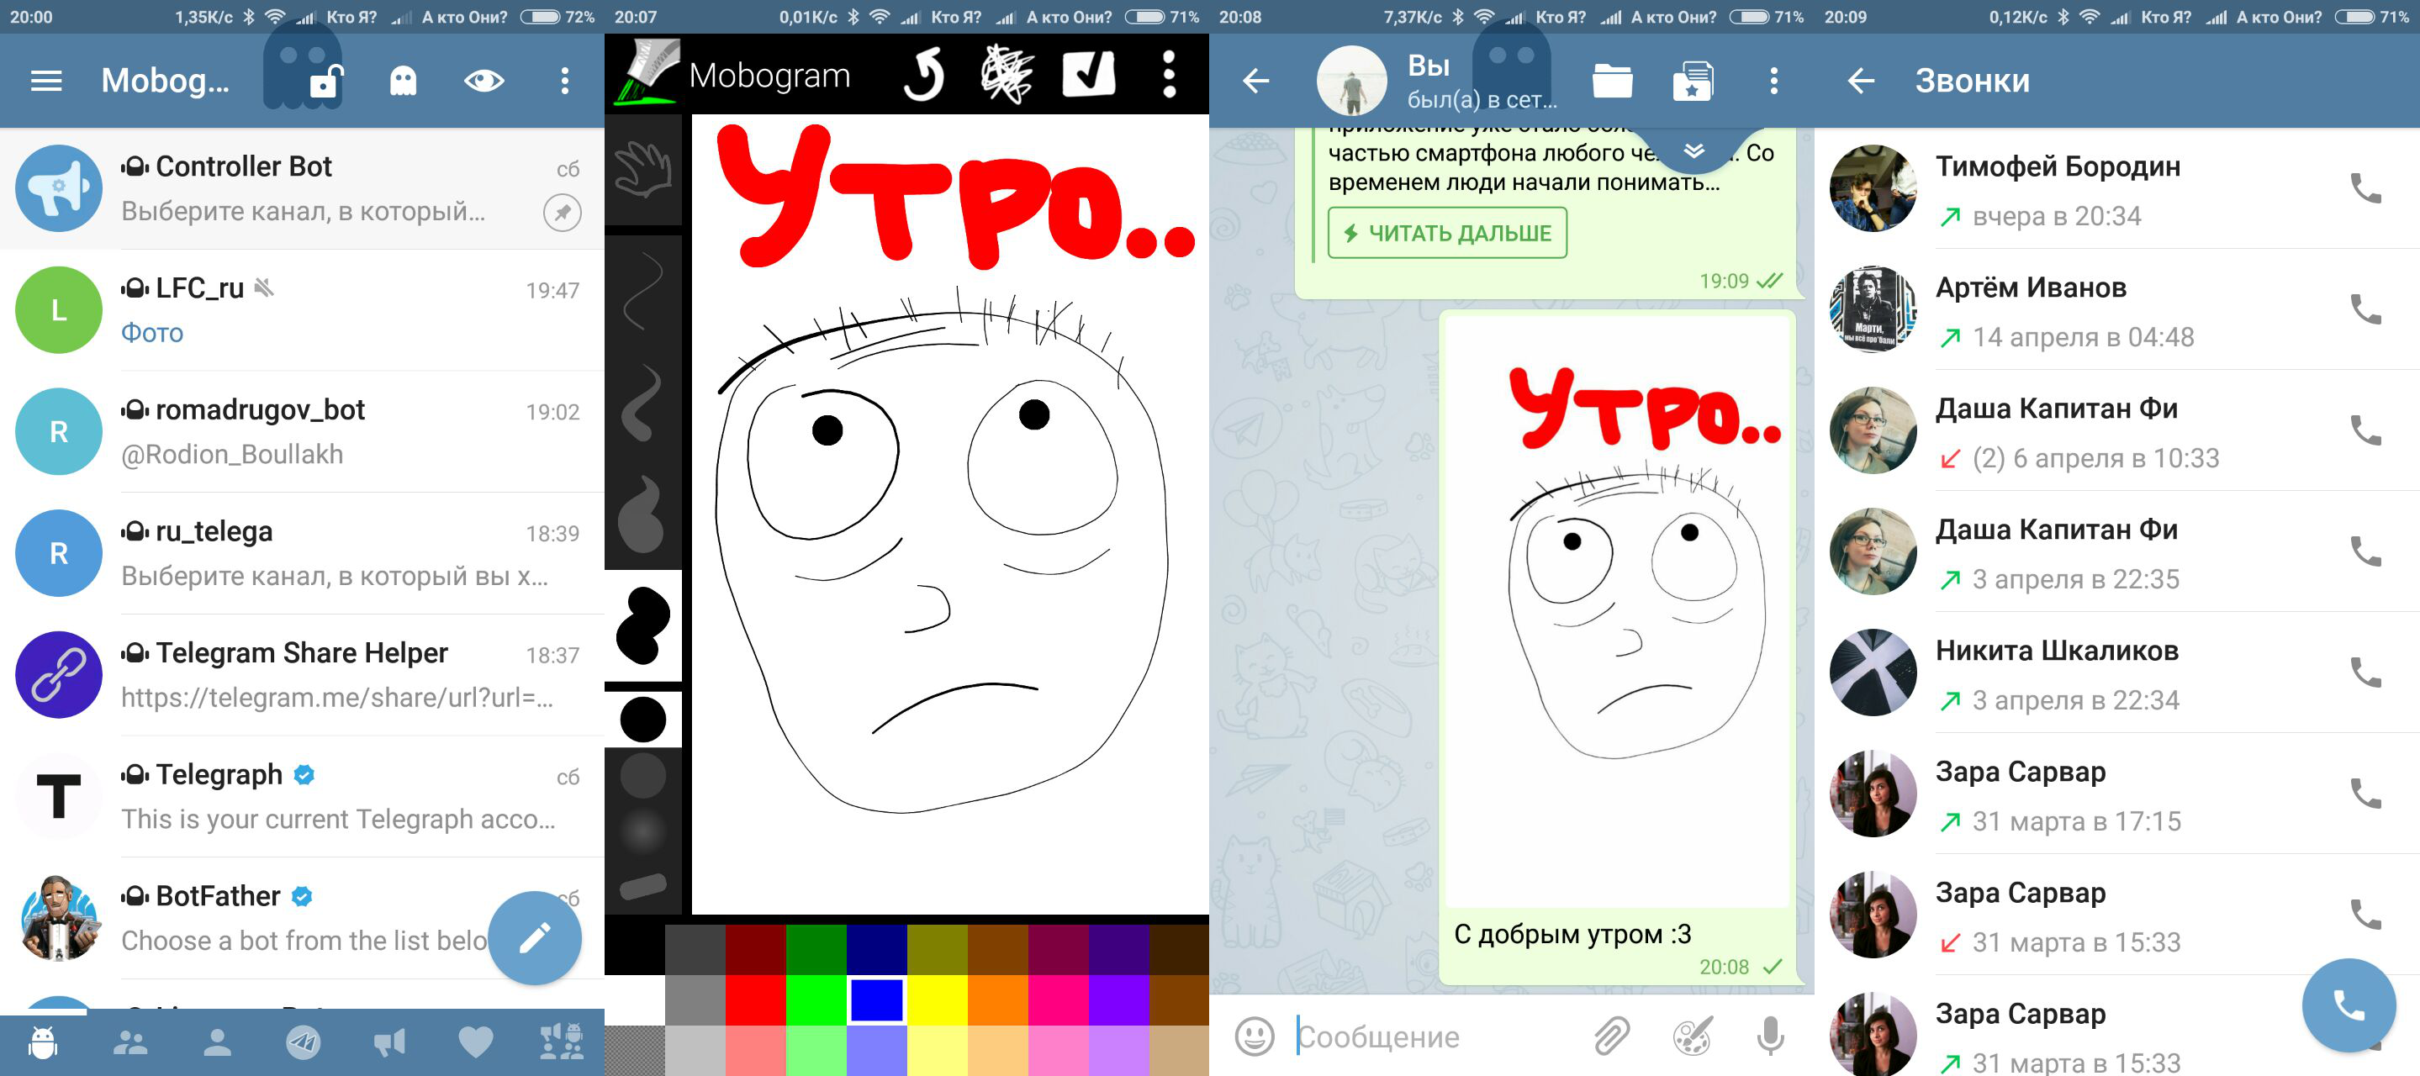2420x1076 pixels.
Task: Tap the microphone voice message icon
Action: coord(1770,1036)
